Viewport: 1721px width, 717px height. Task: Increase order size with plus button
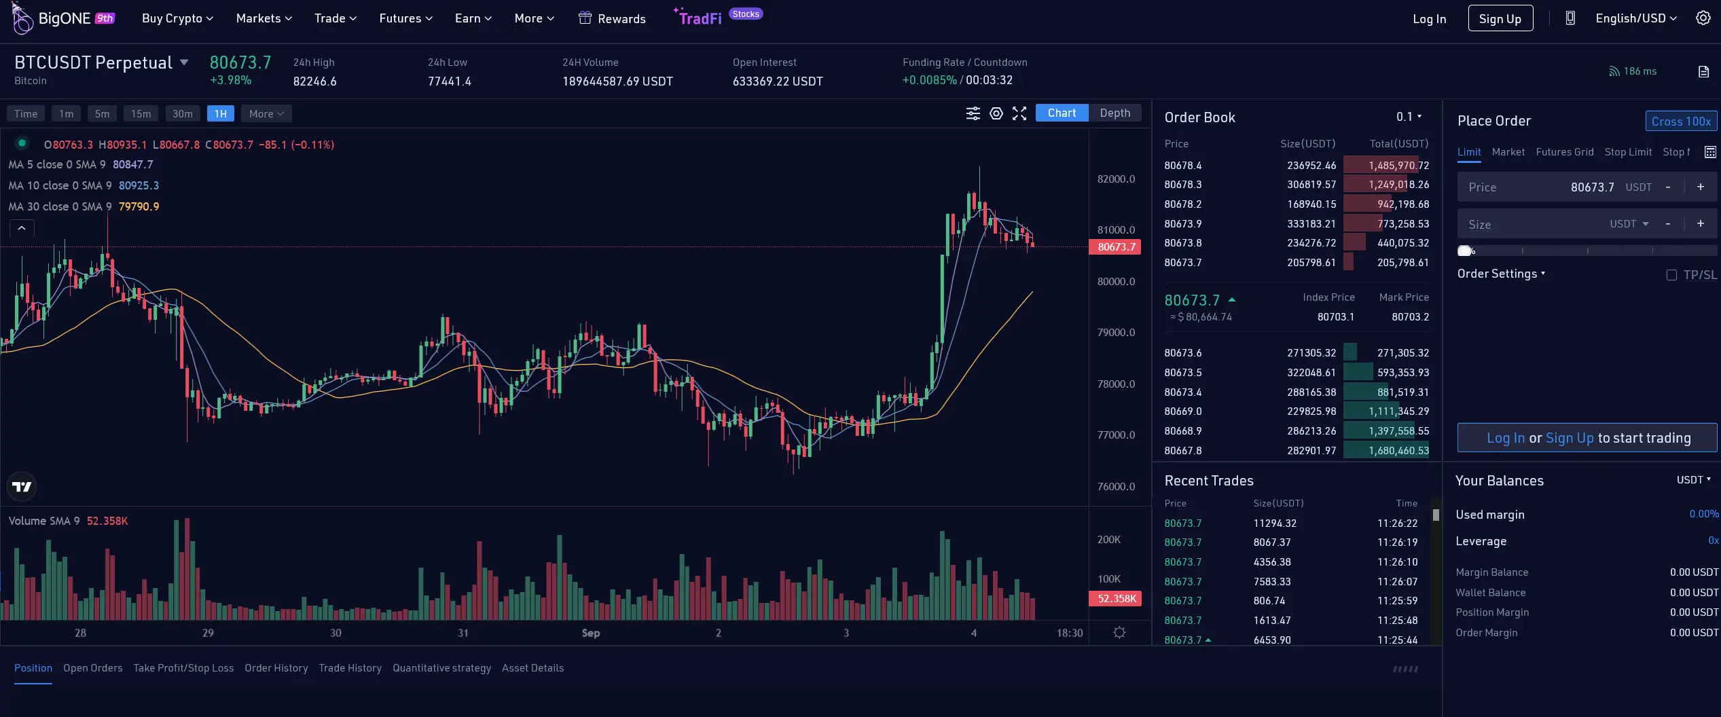[1701, 224]
